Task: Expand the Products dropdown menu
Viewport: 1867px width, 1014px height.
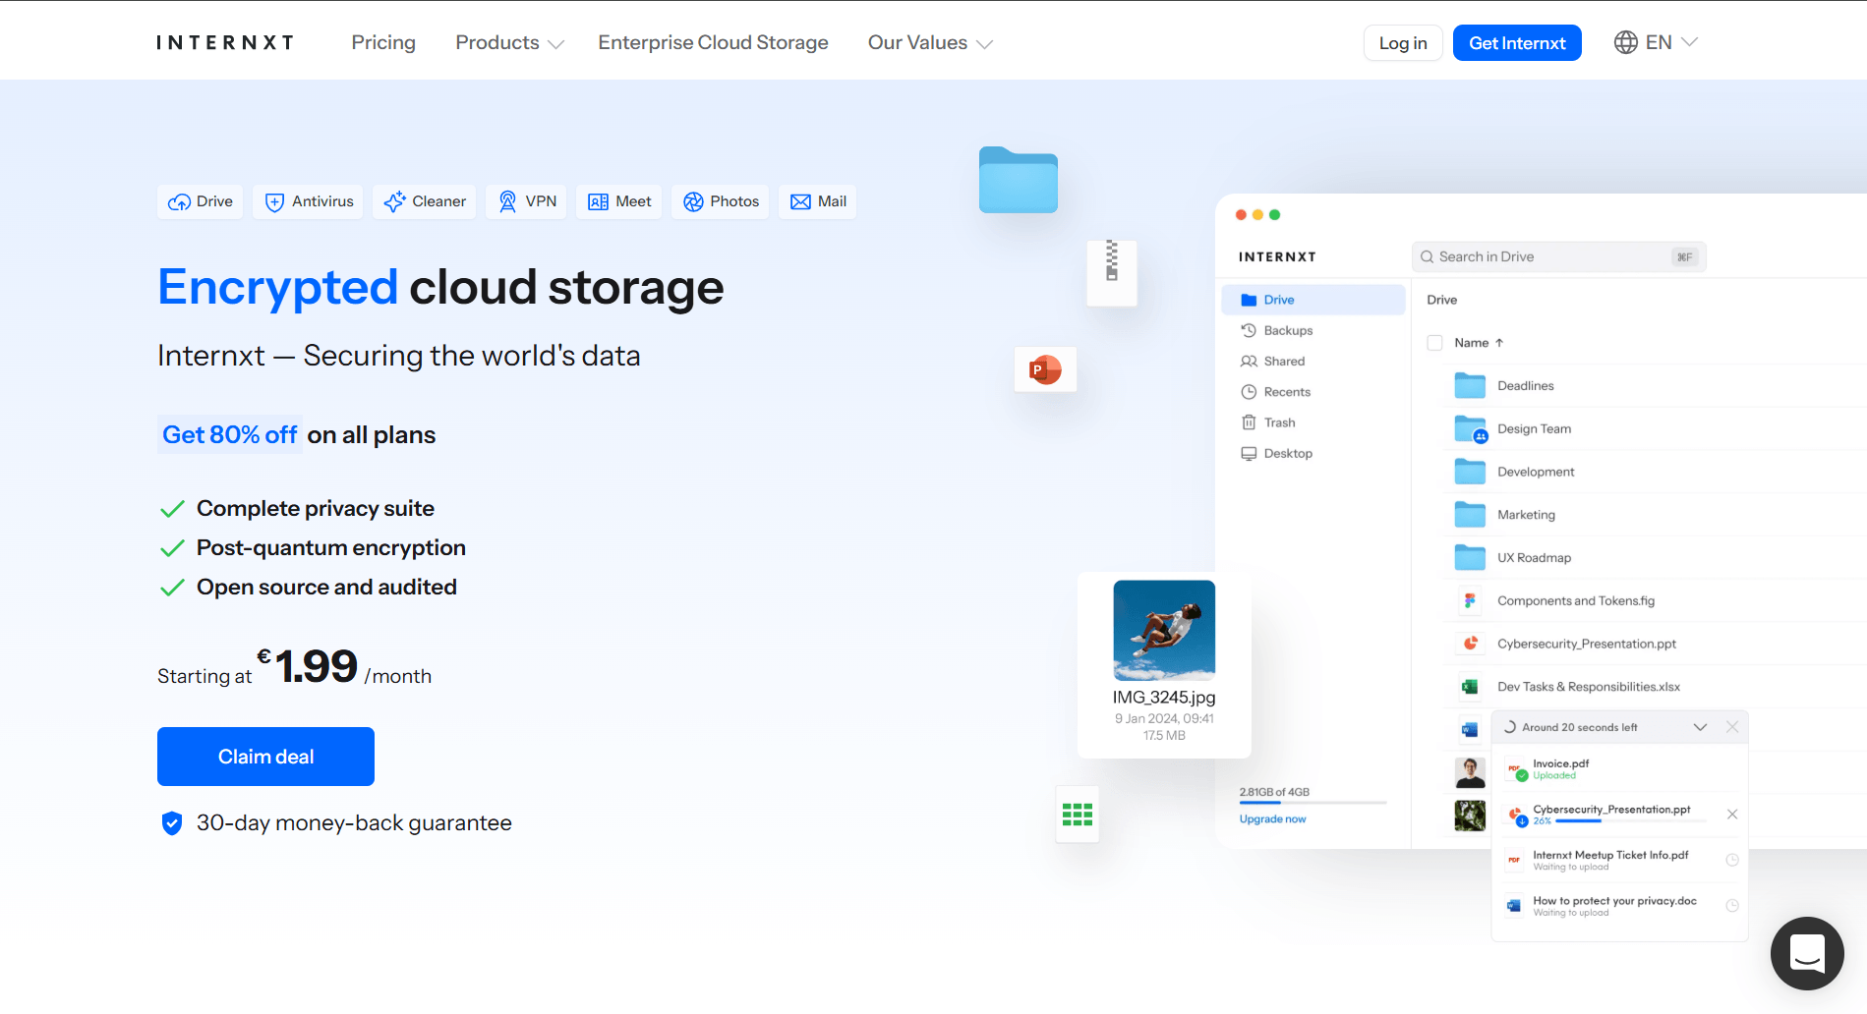Action: tap(509, 43)
